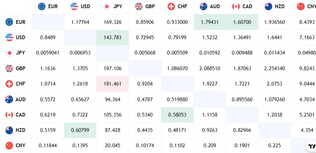Screen dimensions: 316x153
Task: Click the Australian flag icon in the AUD row
Action: (x=9, y=100)
